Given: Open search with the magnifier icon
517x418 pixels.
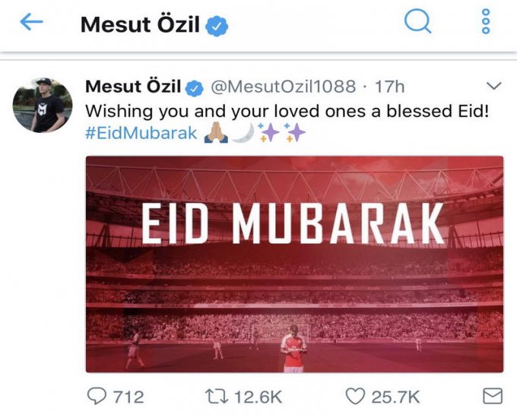Looking at the screenshot, I should pos(417,21).
